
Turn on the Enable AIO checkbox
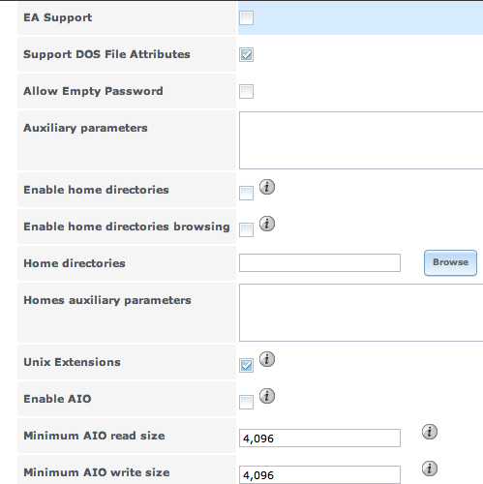point(246,402)
